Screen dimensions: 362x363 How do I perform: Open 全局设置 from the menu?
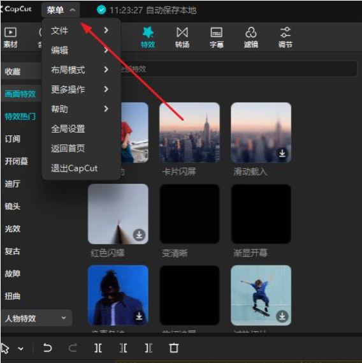[x=68, y=129]
